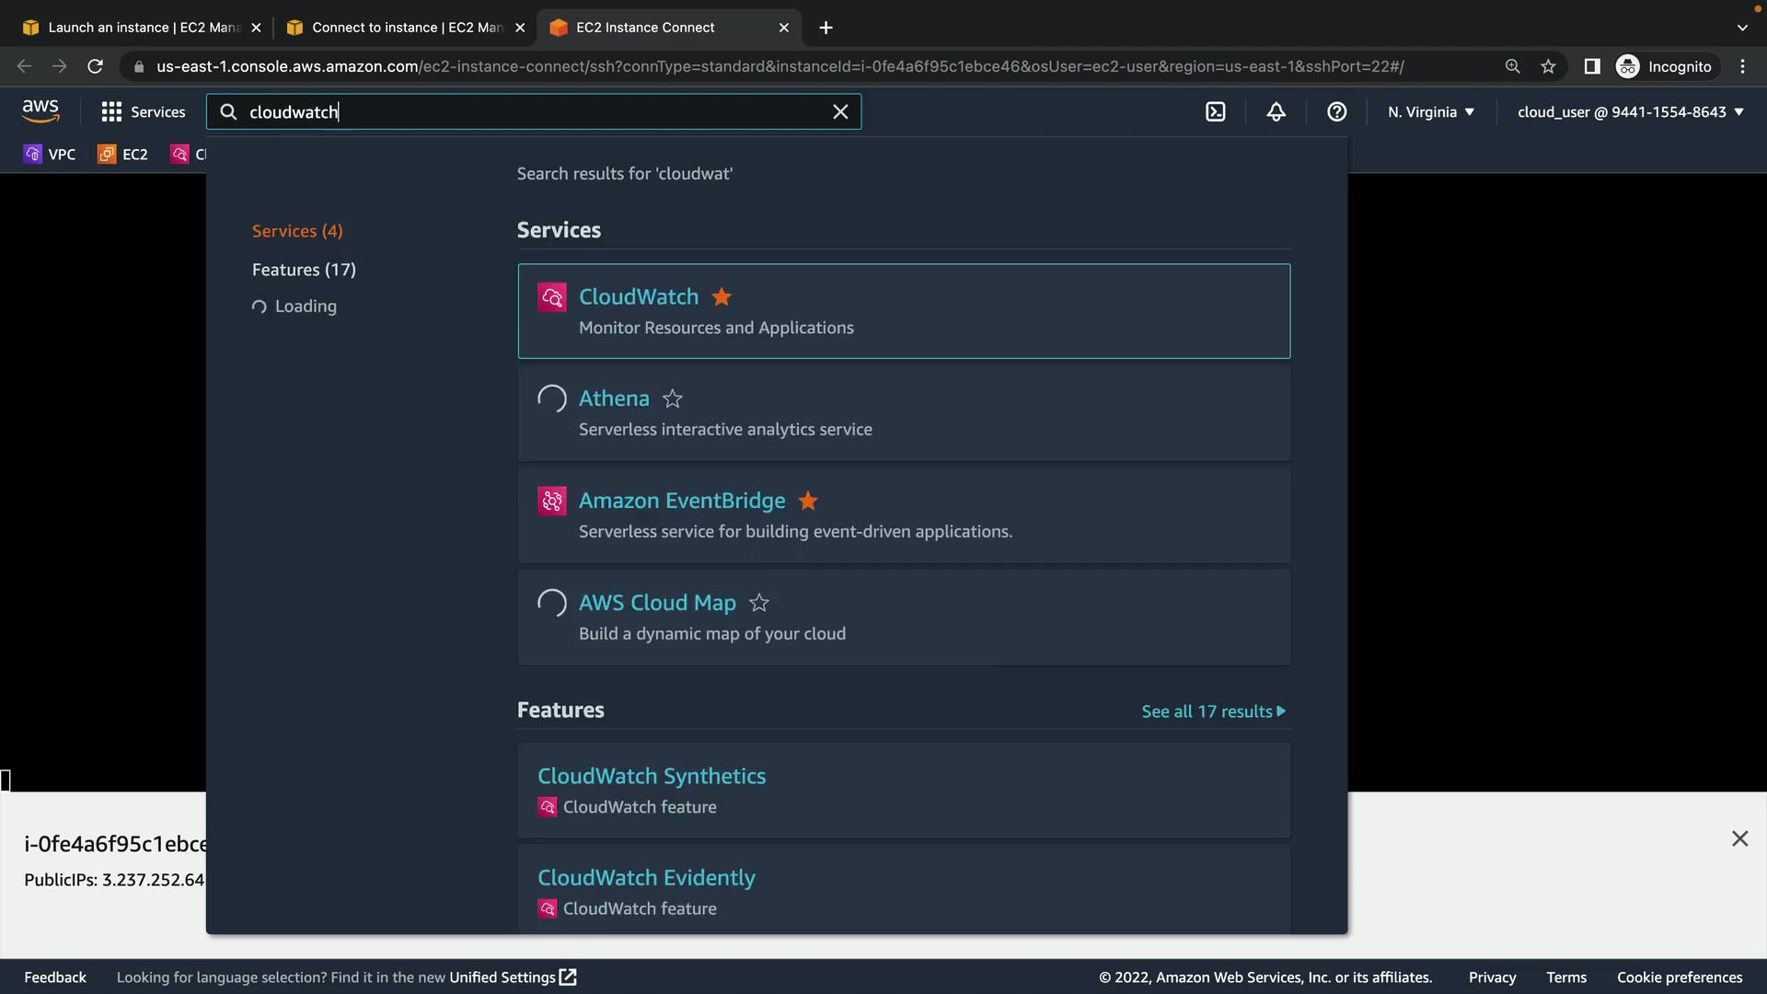The image size is (1767, 994).
Task: Open the Services grid menu
Action: click(143, 112)
